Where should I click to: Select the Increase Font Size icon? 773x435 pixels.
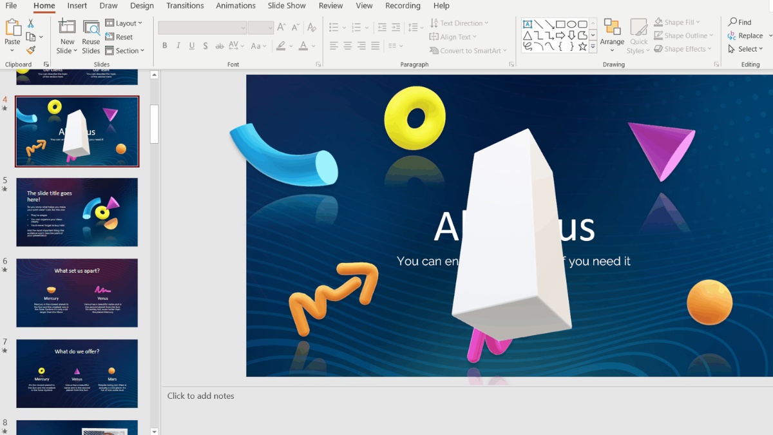pyautogui.click(x=280, y=28)
